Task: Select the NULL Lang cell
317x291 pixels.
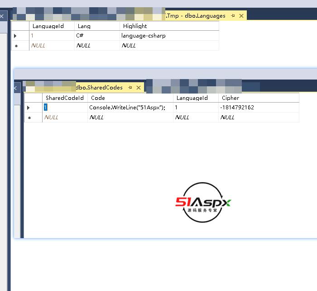Action: (x=97, y=46)
